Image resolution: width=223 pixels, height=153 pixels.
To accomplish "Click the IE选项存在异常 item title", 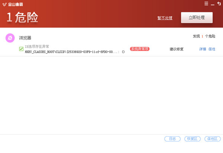I will tap(37, 47).
